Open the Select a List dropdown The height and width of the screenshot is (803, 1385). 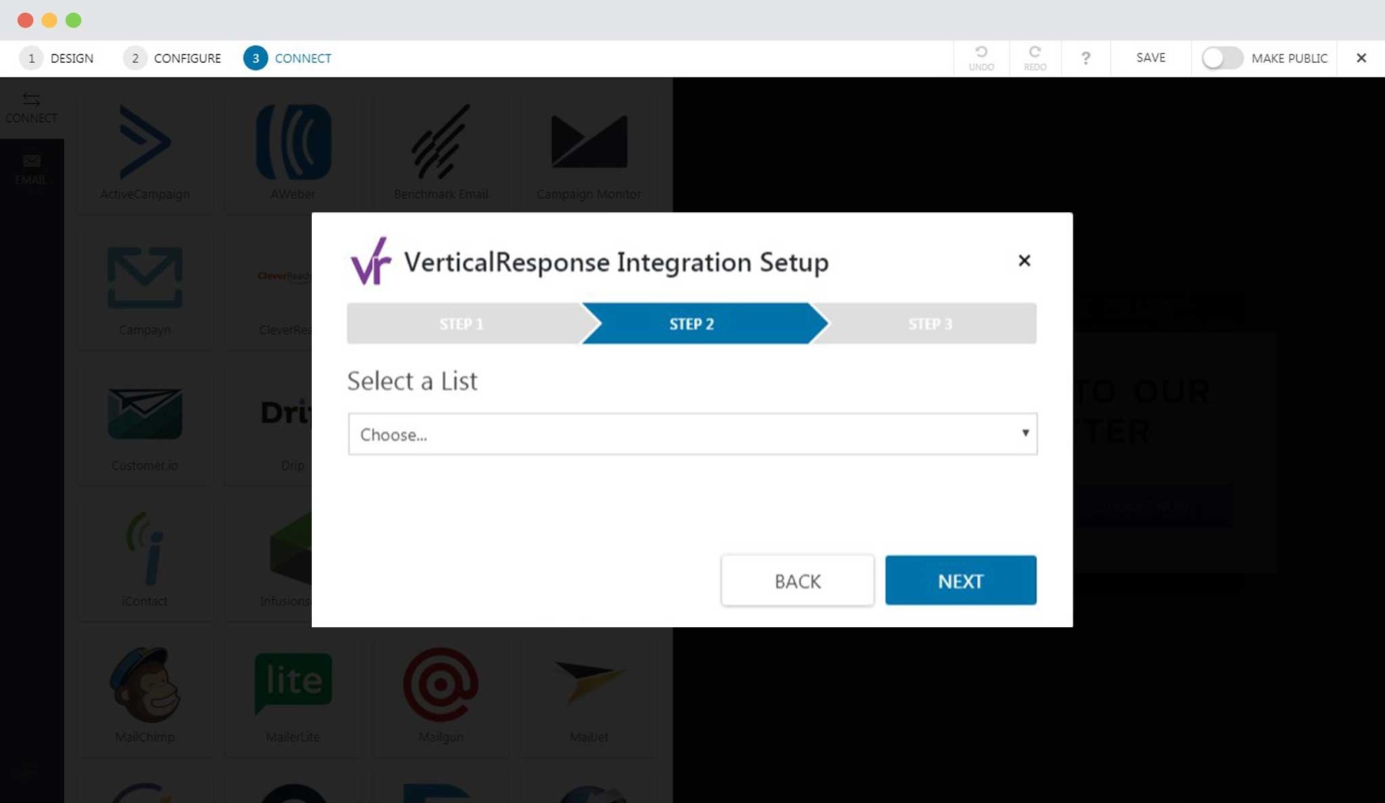[692, 434]
